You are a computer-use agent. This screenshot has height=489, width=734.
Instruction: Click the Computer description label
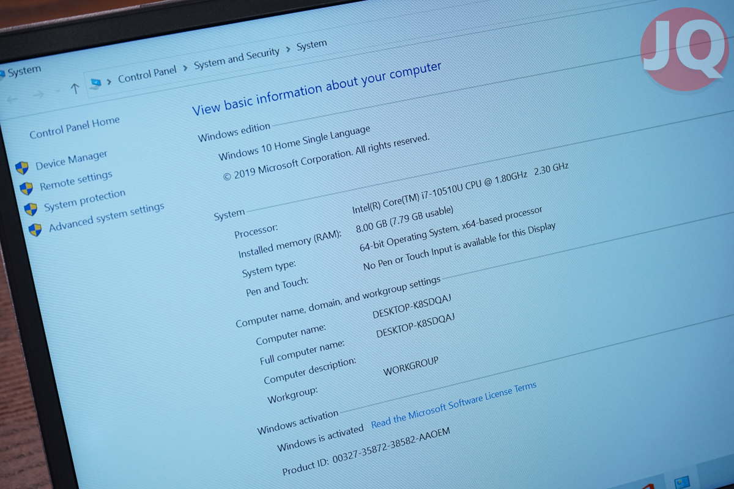310,371
